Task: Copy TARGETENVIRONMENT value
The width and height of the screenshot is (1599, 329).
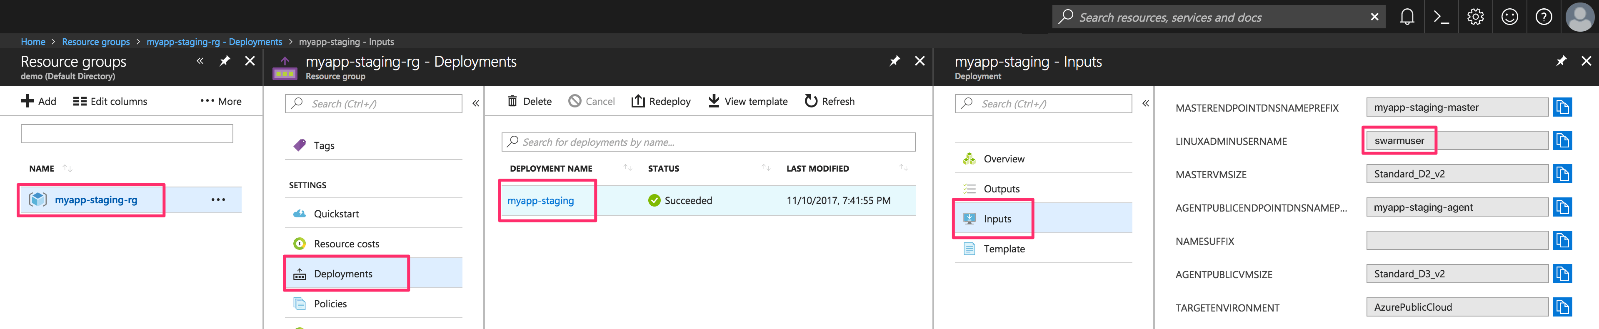Action: 1562,307
